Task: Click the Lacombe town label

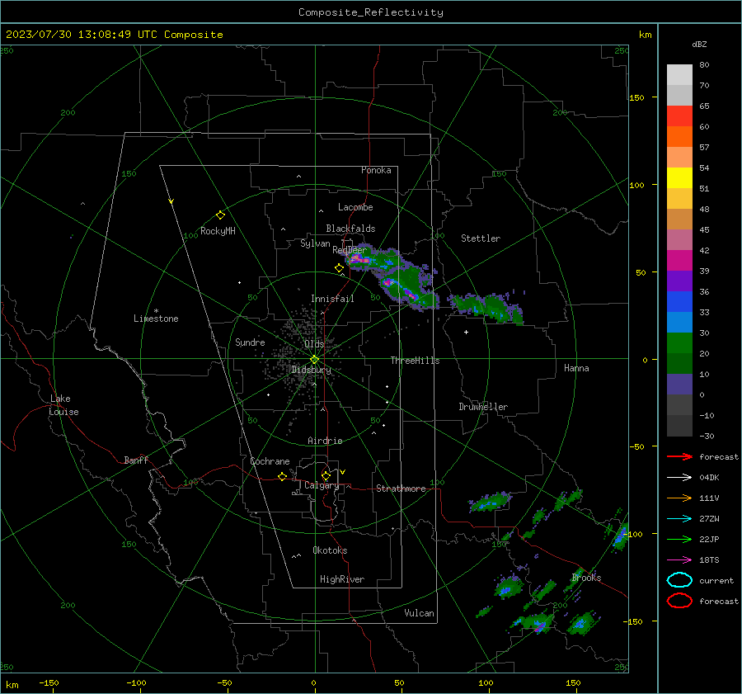Action: [355, 207]
